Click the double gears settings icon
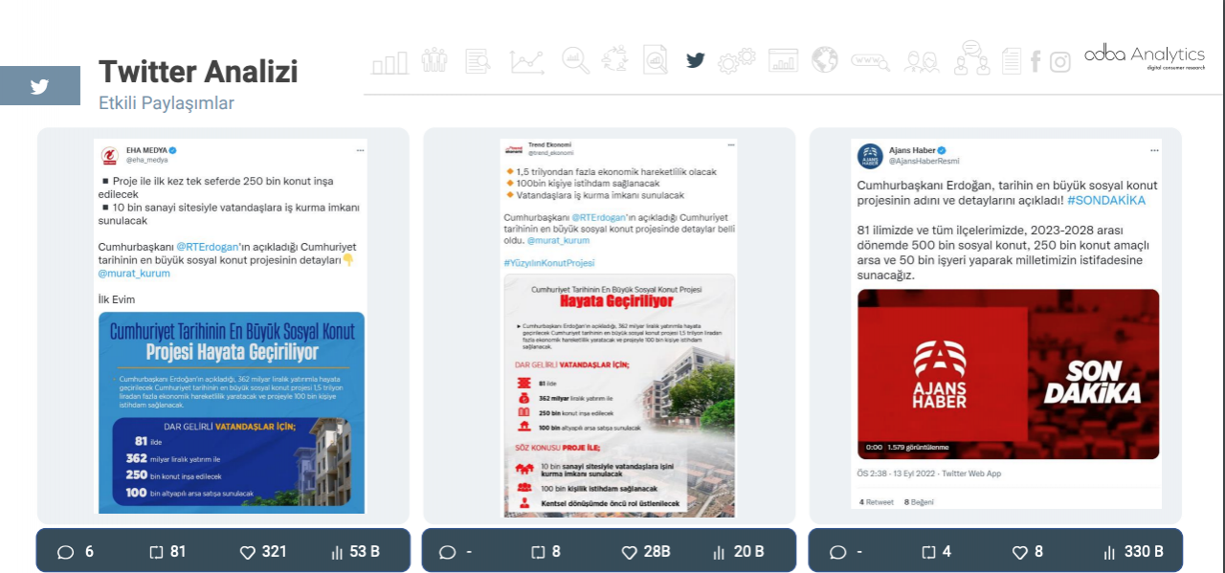This screenshot has height=573, width=1225. pos(736,61)
